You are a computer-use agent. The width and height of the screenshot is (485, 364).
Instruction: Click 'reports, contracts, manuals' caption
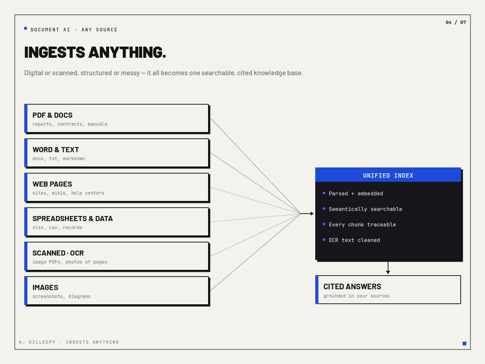[x=69, y=124]
